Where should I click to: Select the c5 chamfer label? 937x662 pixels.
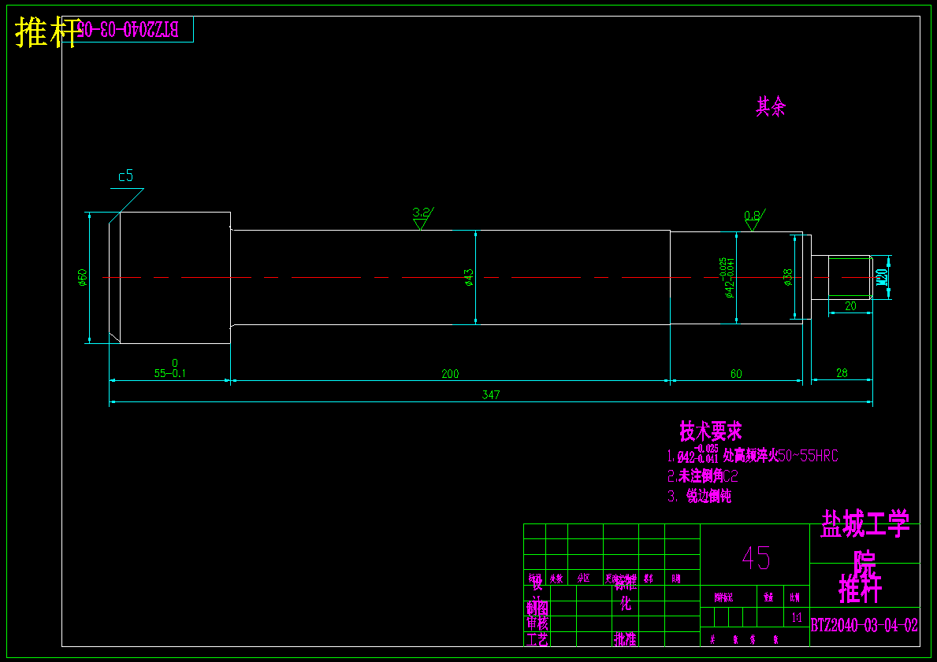125,176
